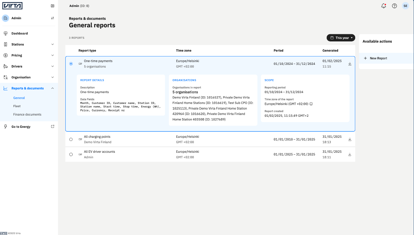Open the This year date filter dropdown
This screenshot has width=414, height=235.
click(341, 38)
